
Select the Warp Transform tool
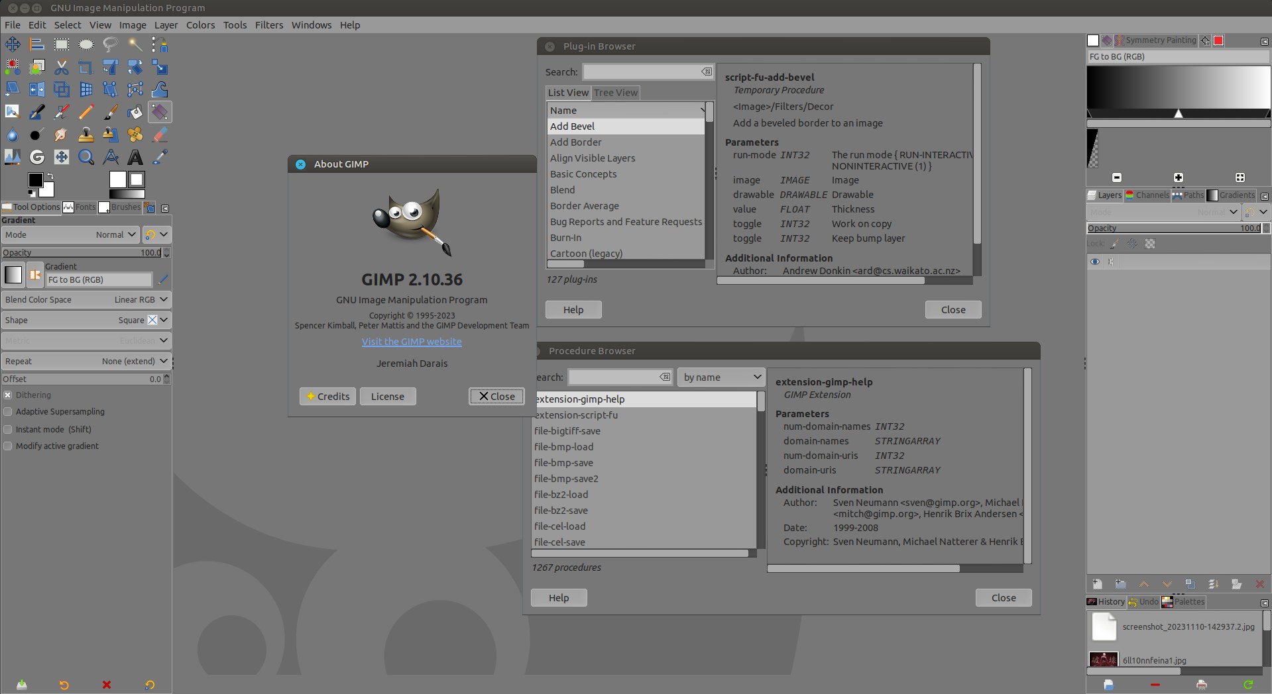click(x=160, y=89)
